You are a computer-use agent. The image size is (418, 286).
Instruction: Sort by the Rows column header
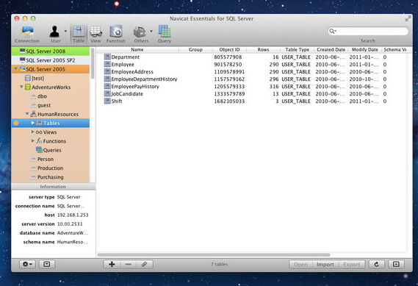(263, 49)
